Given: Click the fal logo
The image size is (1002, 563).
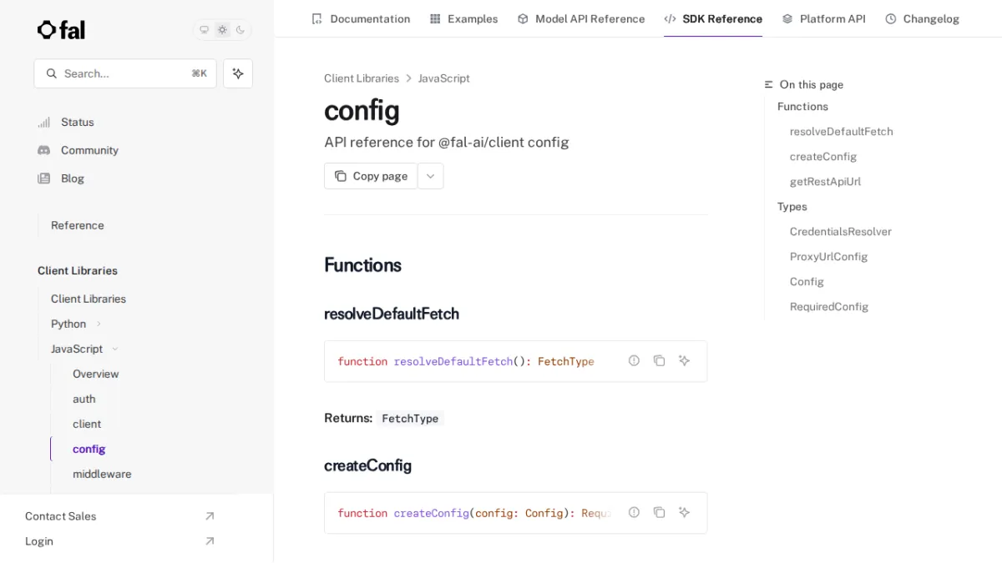Looking at the screenshot, I should pos(61,30).
